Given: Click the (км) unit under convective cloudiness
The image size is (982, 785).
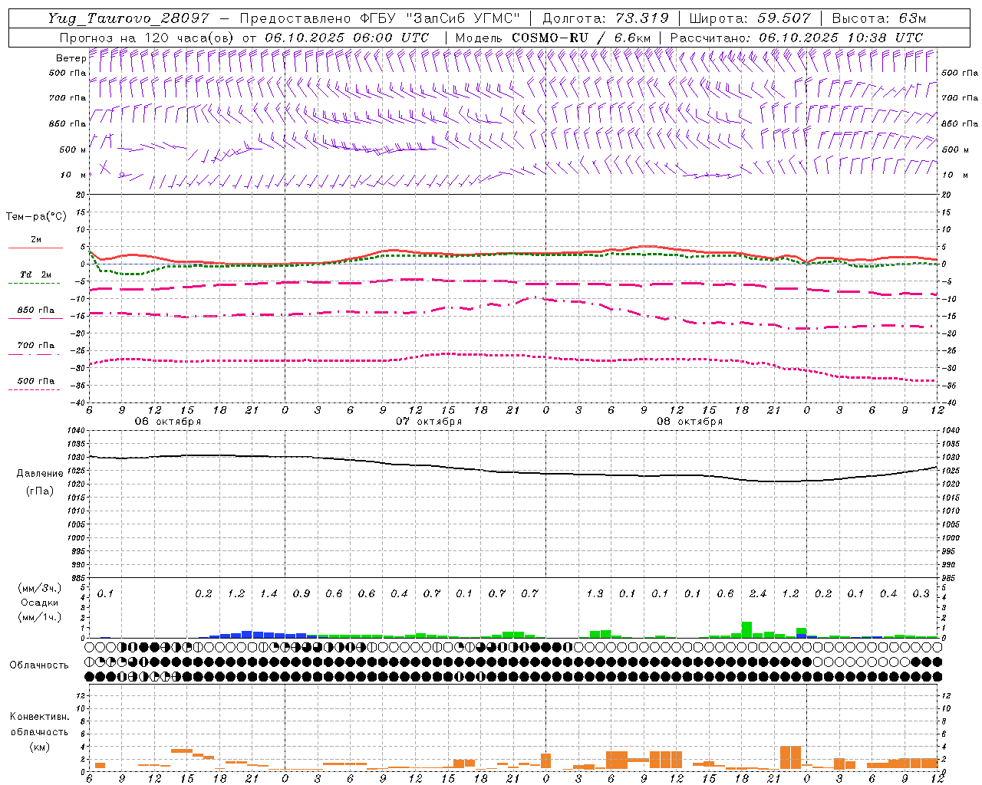Looking at the screenshot, I should tap(39, 747).
